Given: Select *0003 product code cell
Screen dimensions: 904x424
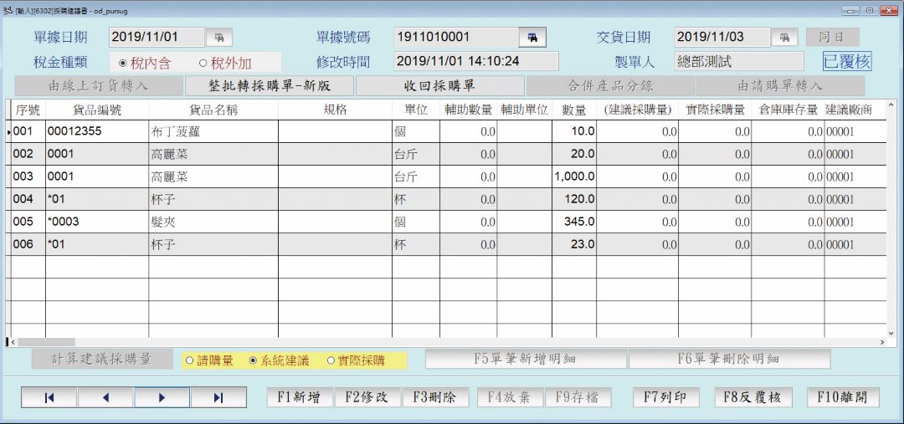Looking at the screenshot, I should 97,222.
